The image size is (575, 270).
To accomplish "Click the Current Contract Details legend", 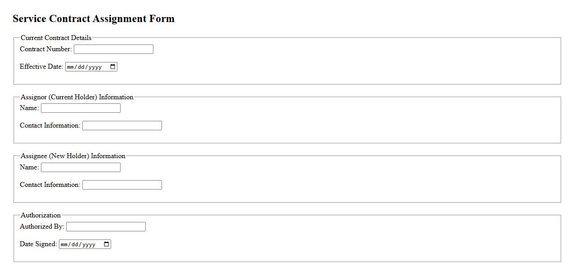I will [56, 38].
